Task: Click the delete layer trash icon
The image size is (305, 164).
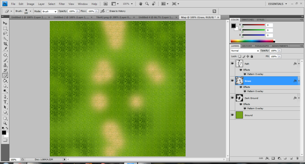Action: 297,158
